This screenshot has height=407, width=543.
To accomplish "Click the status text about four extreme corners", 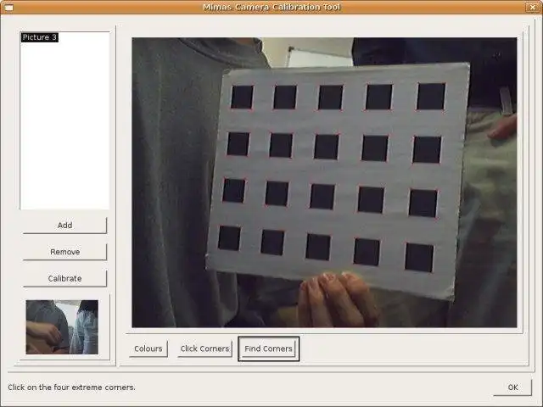I will tap(71, 387).
